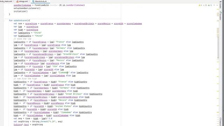Viewport: 224px width, 126px height.
Task: Click 'scoreGreatBritain' in the sum line
Action: (84, 23)
